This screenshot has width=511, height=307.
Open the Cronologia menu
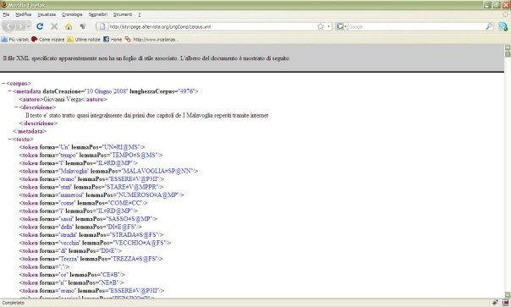click(72, 14)
